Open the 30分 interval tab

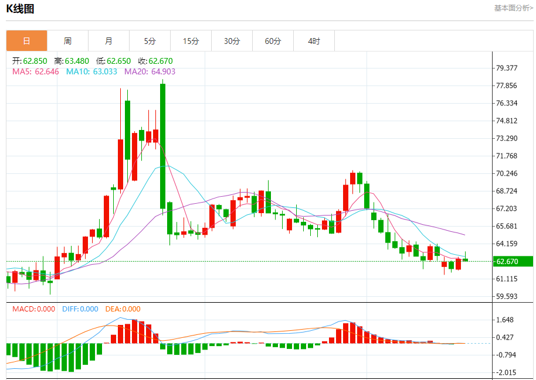coord(232,41)
